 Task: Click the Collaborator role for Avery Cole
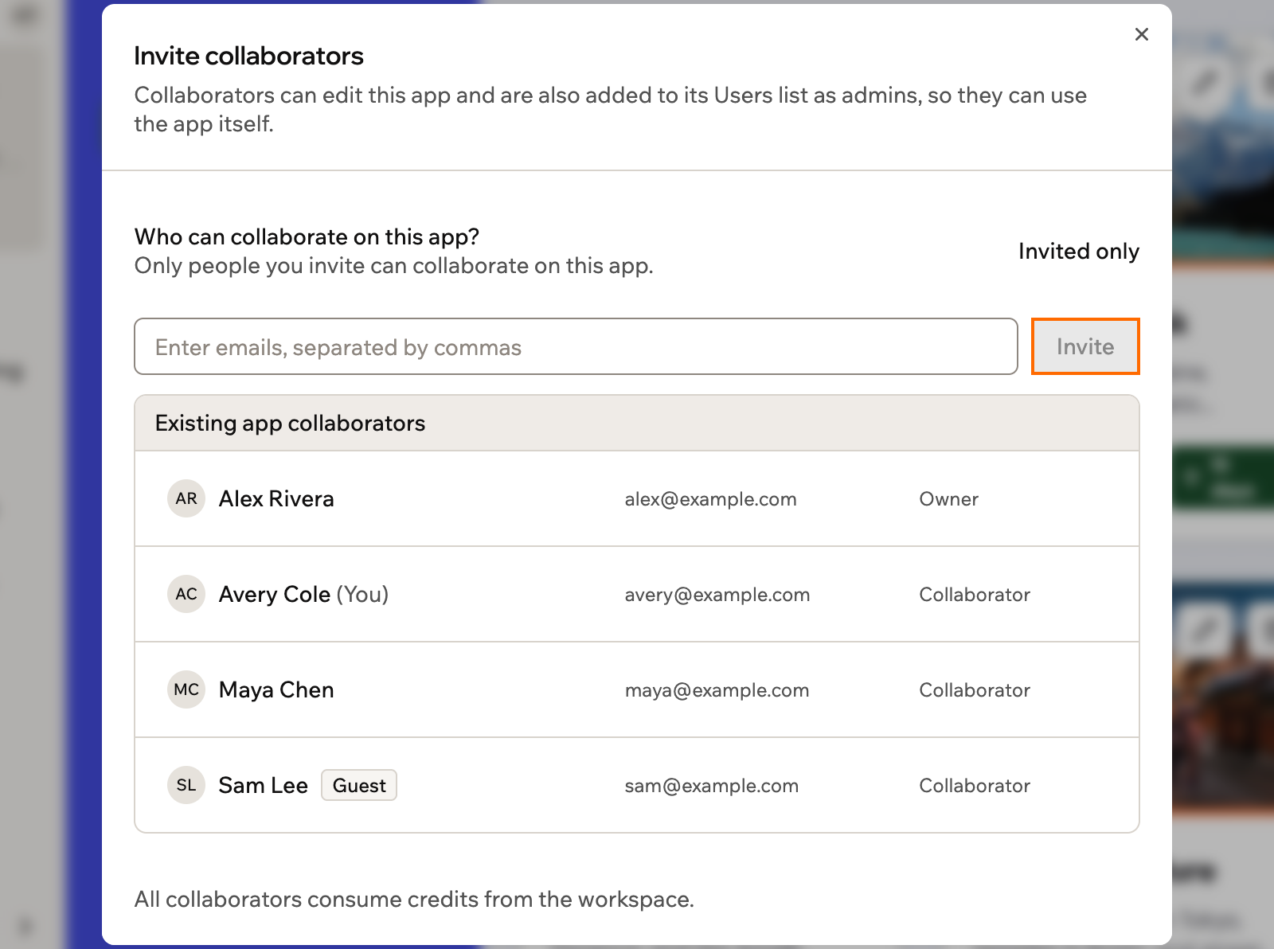[x=975, y=595]
